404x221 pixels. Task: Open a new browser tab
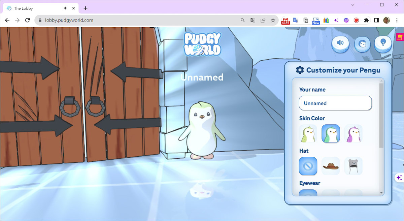[86, 8]
